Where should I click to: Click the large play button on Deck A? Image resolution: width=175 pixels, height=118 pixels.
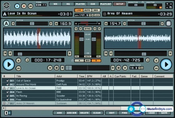tap(9, 64)
